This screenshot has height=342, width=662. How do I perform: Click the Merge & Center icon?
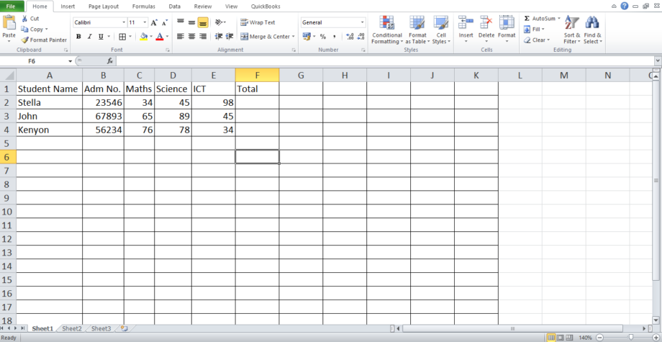coord(245,37)
